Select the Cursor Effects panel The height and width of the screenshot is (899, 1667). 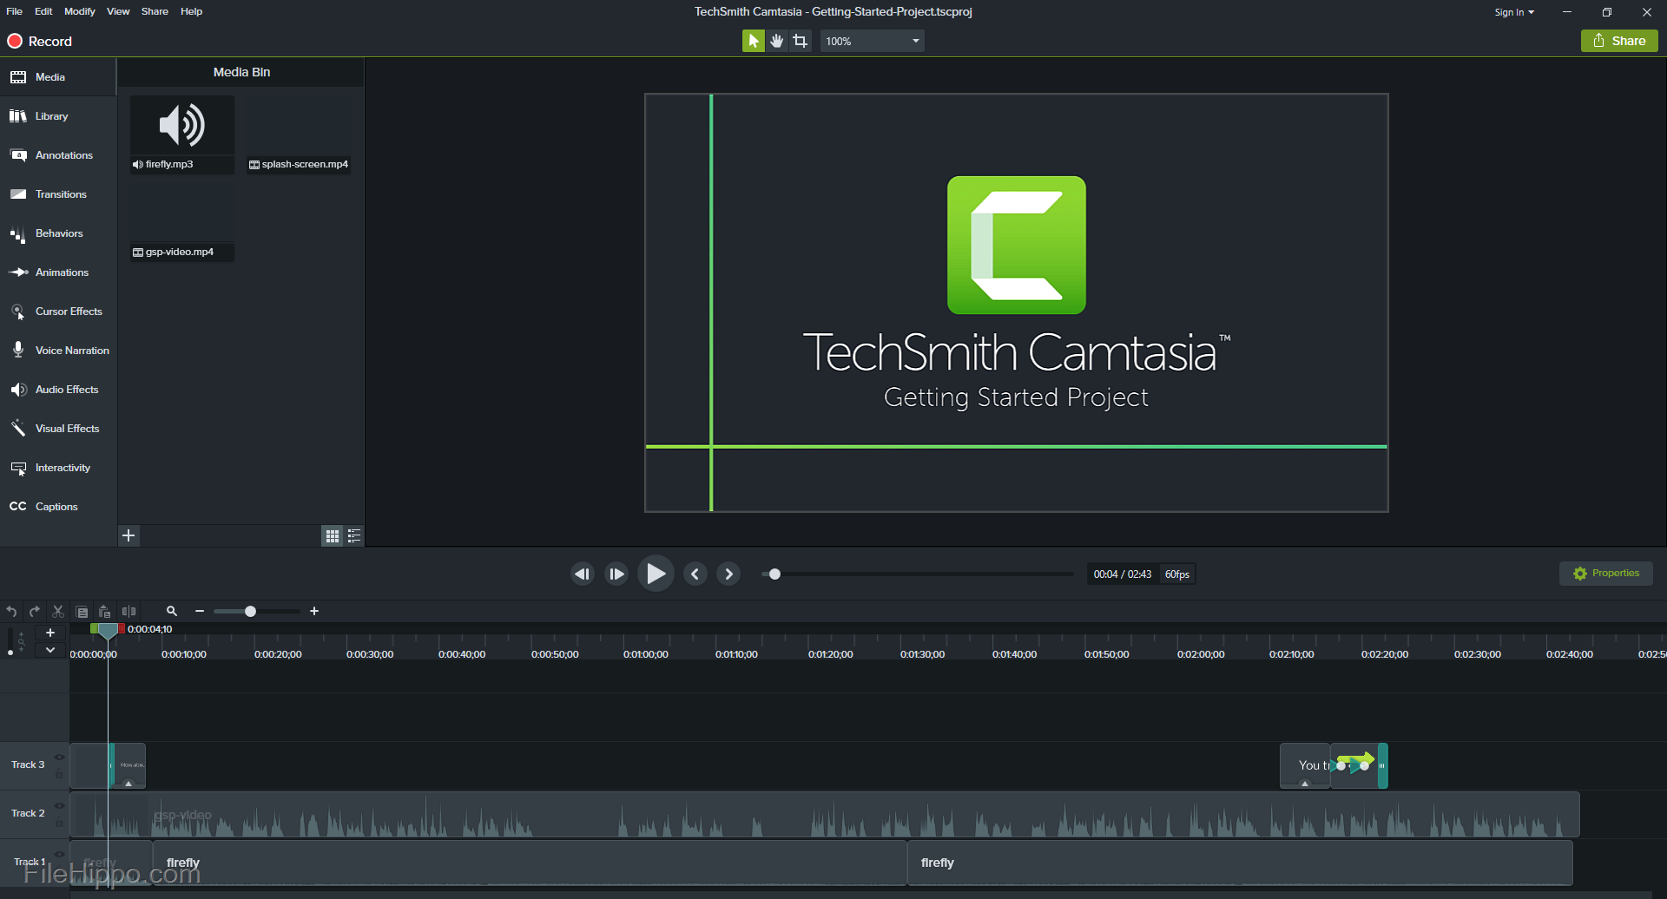click(x=69, y=311)
